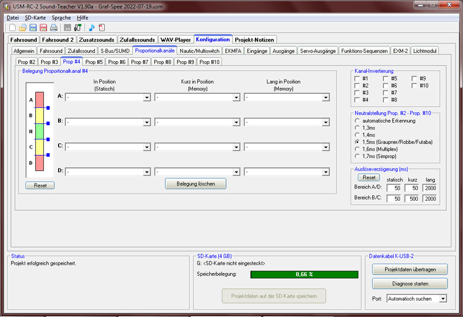
Task: Enable channel inversion checkbox #1
Action: [x=356, y=79]
